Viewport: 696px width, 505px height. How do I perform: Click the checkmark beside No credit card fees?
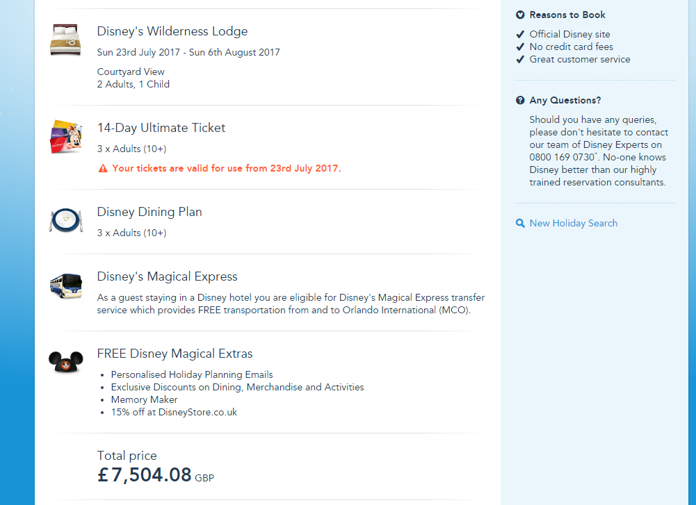coord(520,47)
